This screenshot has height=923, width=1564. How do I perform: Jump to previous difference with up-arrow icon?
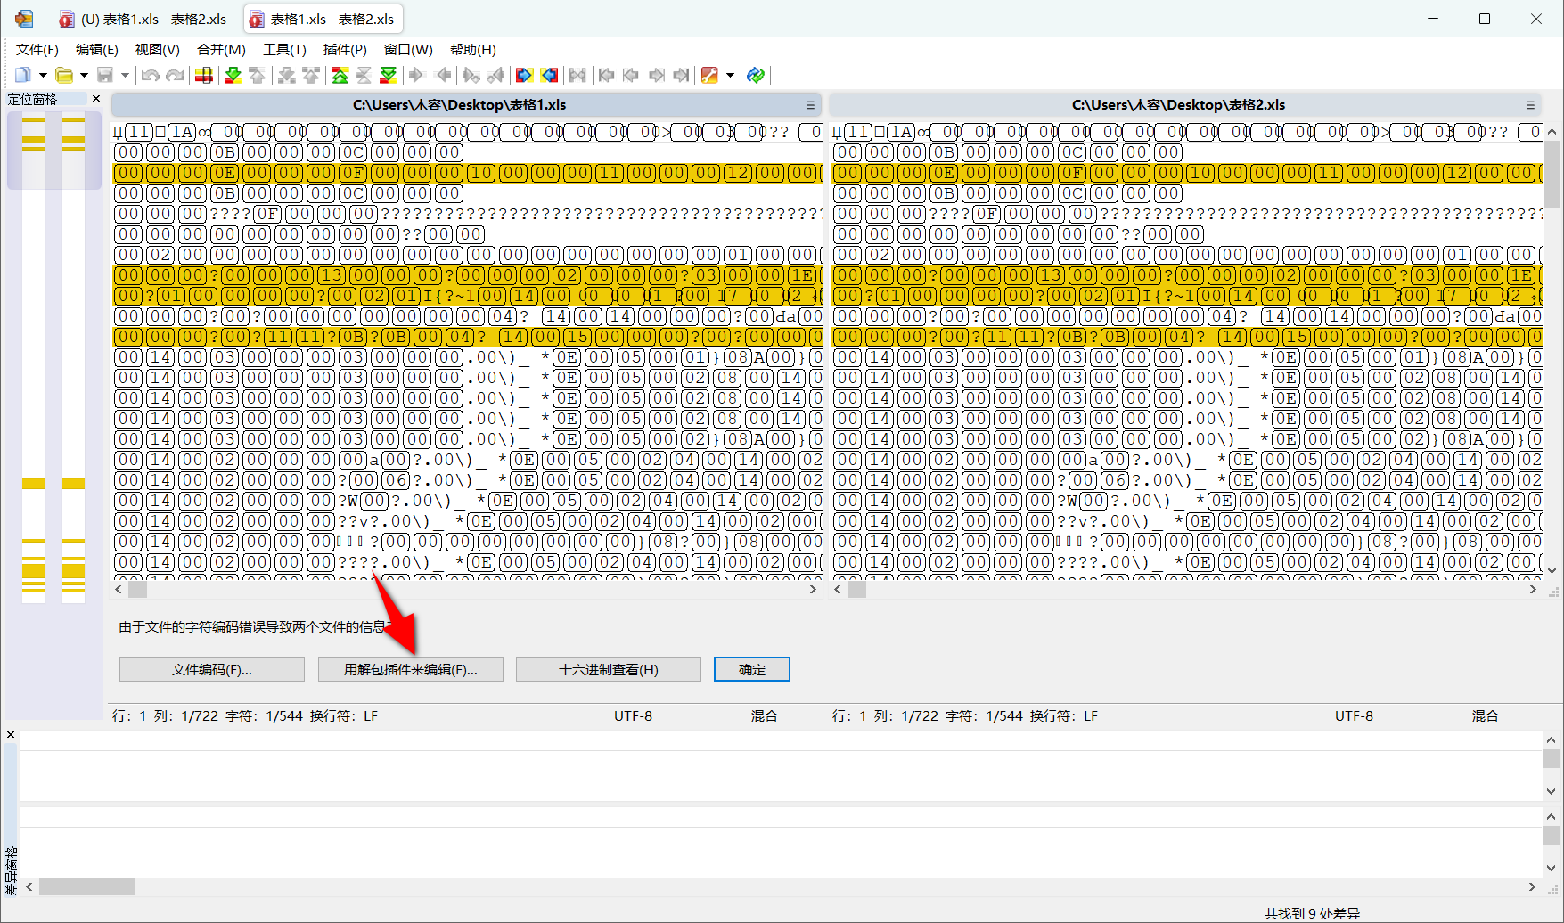click(258, 76)
